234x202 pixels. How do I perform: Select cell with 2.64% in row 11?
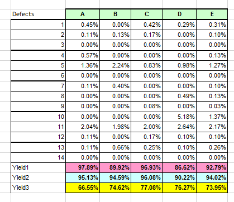(x=179, y=127)
